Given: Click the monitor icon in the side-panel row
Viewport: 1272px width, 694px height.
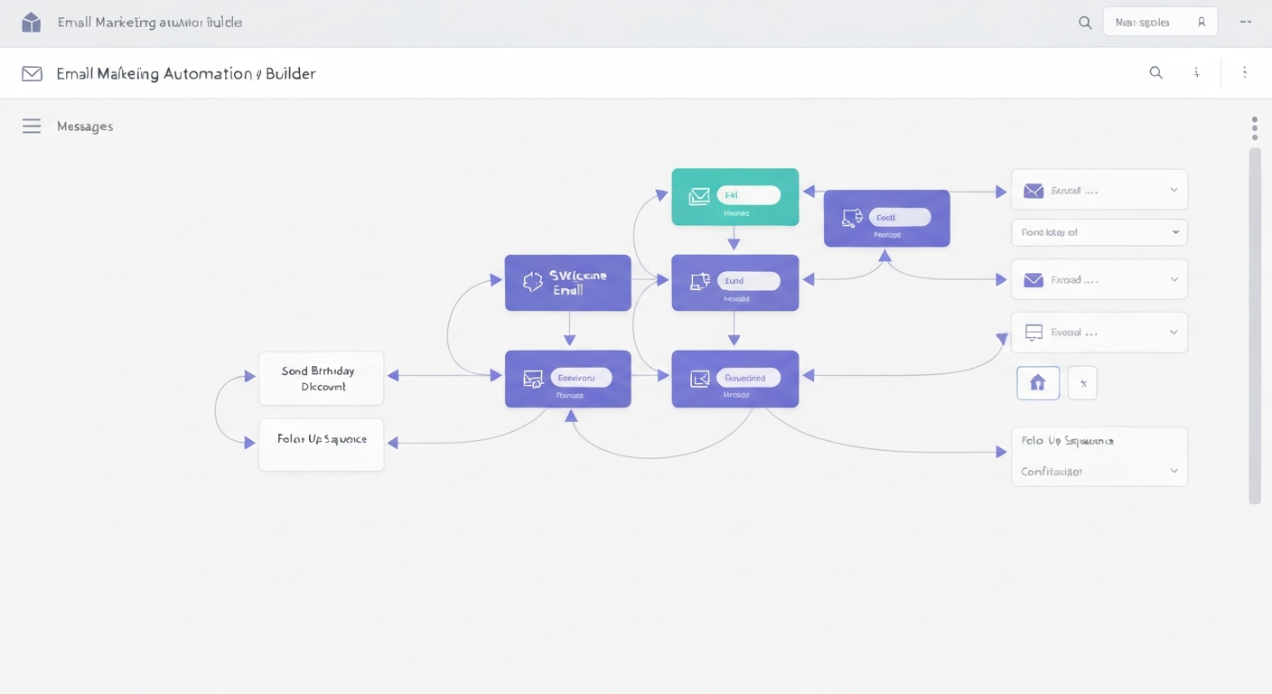Looking at the screenshot, I should pos(1034,333).
